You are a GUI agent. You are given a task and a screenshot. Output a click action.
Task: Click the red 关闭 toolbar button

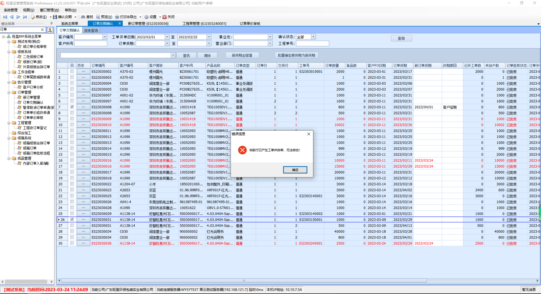pyautogui.click(x=168, y=17)
